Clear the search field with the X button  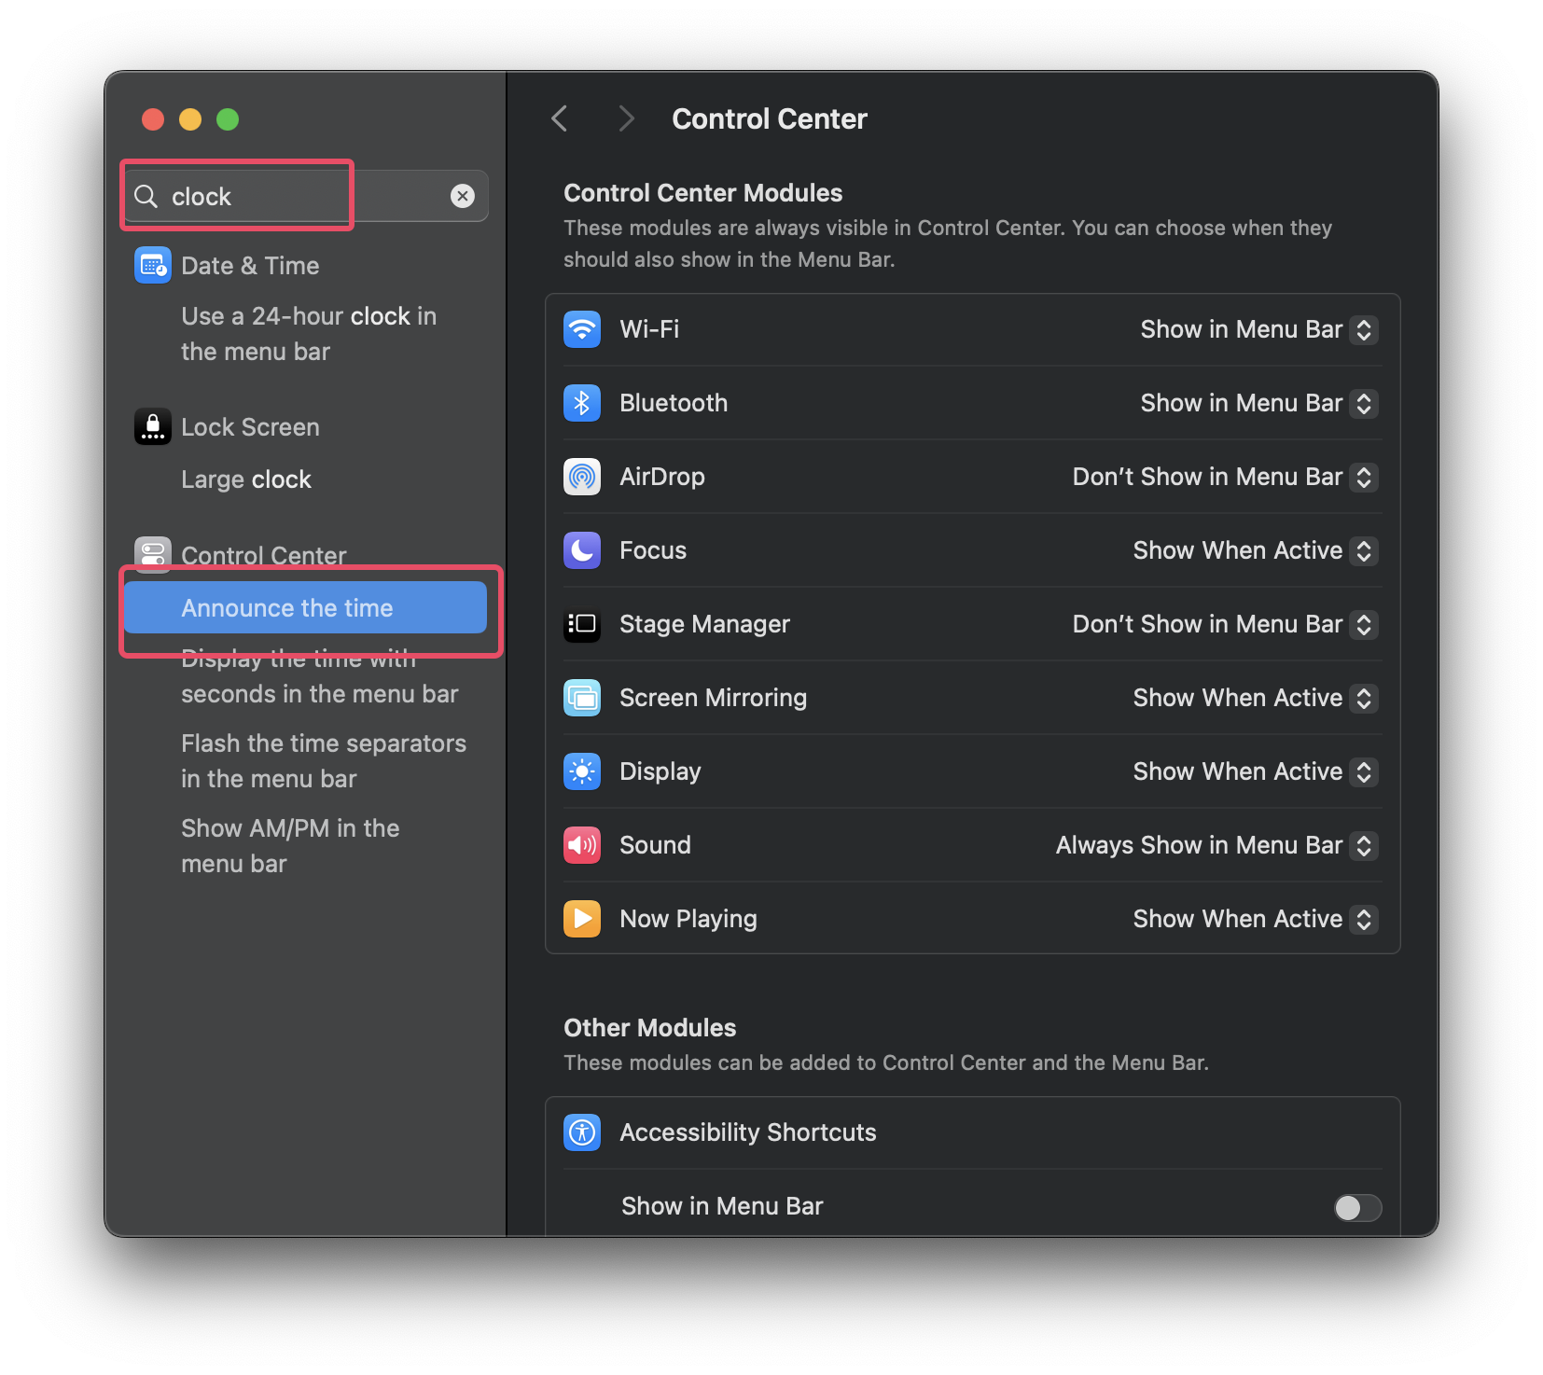[463, 196]
